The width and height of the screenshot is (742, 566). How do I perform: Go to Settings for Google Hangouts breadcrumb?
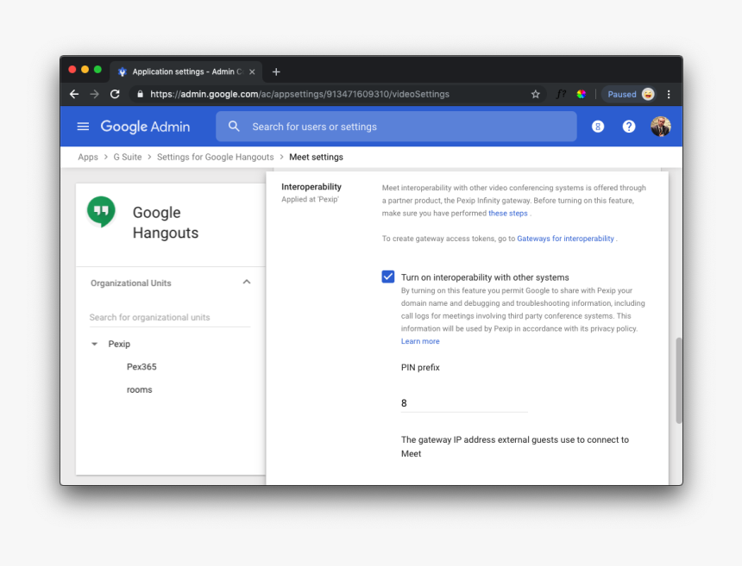tap(215, 157)
